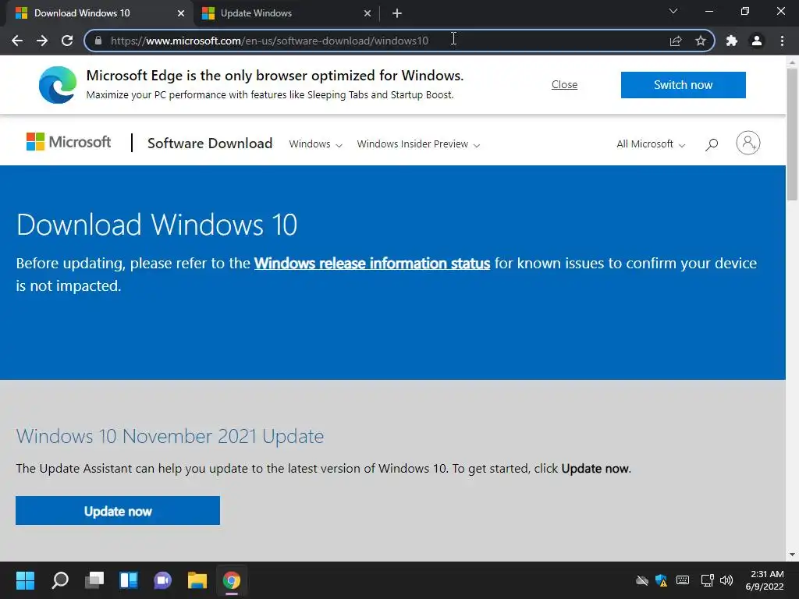
Task: Switch to the Update Windows tab
Action: coord(288,13)
